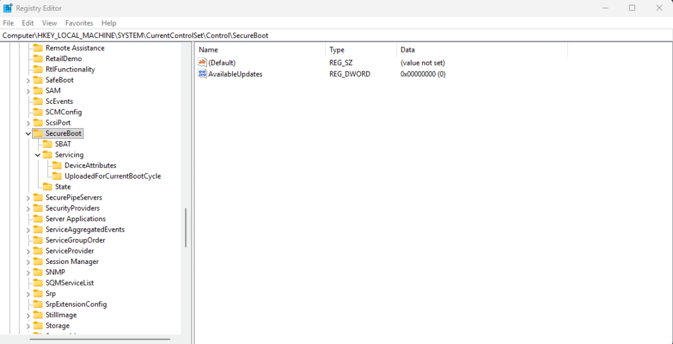Click the Registry Editor app icon in title bar

point(8,8)
